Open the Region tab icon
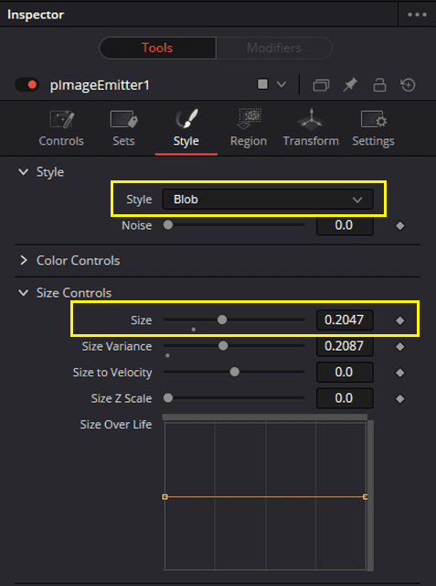 [249, 119]
